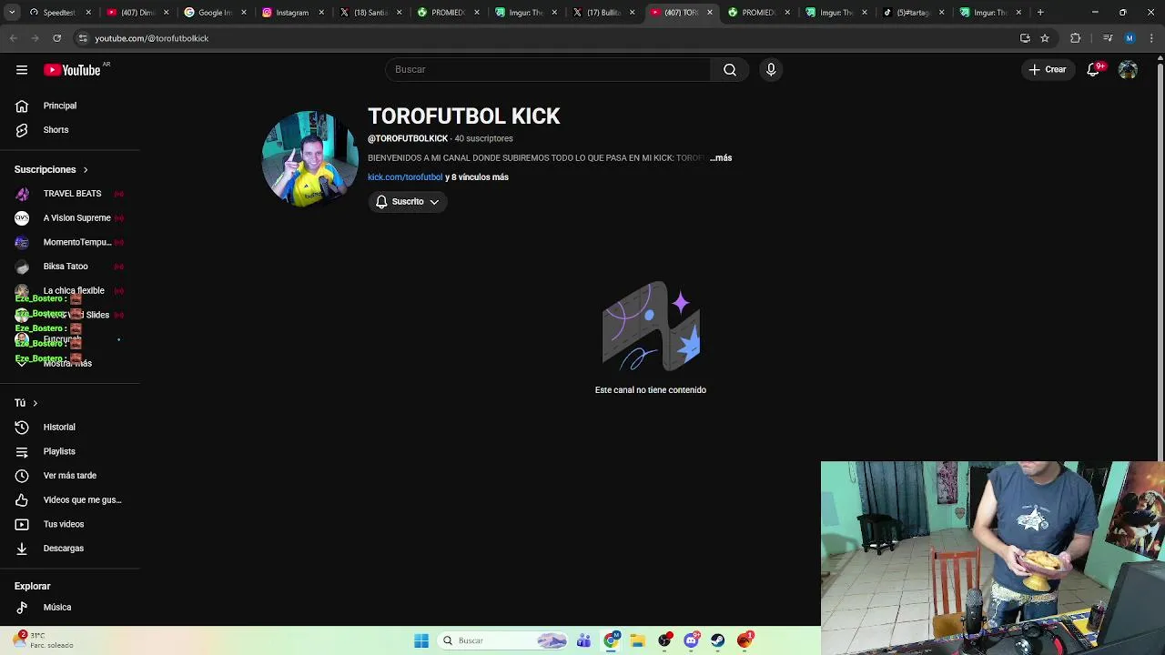This screenshot has width=1165, height=655.
Task: Click the search magnifier button
Action: (x=729, y=70)
